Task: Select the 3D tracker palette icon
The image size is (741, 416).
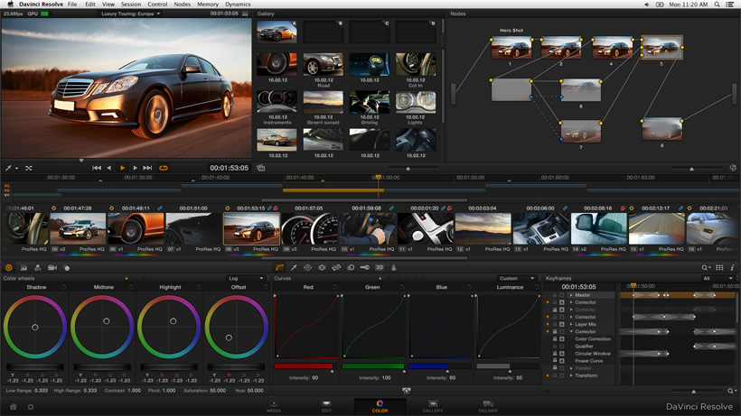Action: click(x=380, y=268)
